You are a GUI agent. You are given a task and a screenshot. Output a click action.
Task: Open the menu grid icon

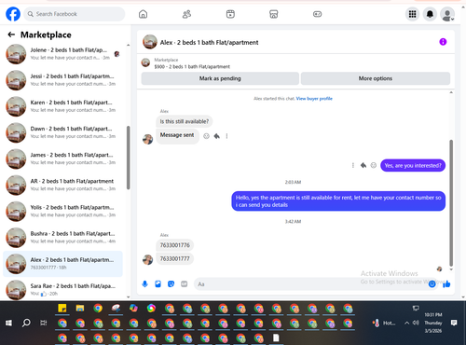[412, 14]
